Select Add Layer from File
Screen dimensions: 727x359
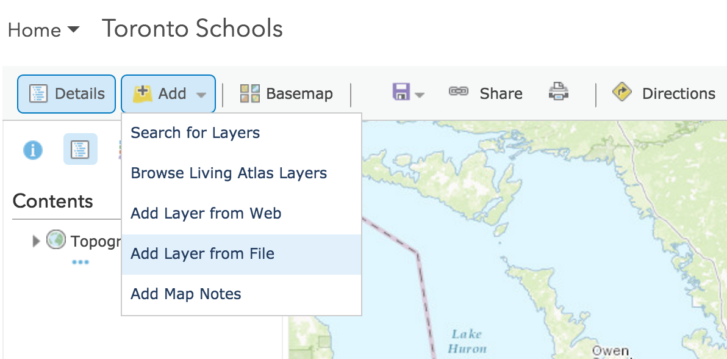[x=202, y=253]
